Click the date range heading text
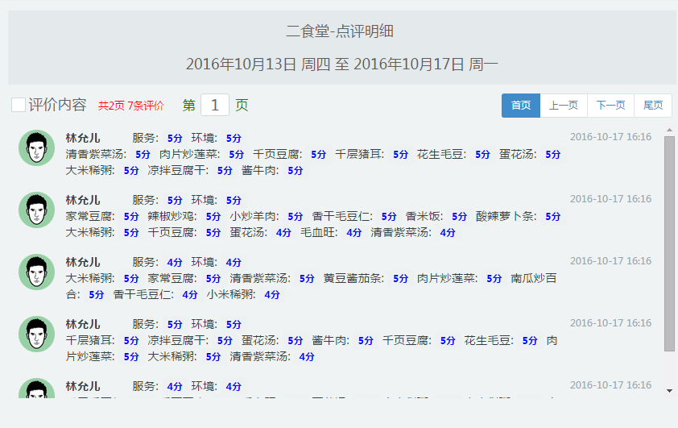The image size is (678, 428). point(342,64)
